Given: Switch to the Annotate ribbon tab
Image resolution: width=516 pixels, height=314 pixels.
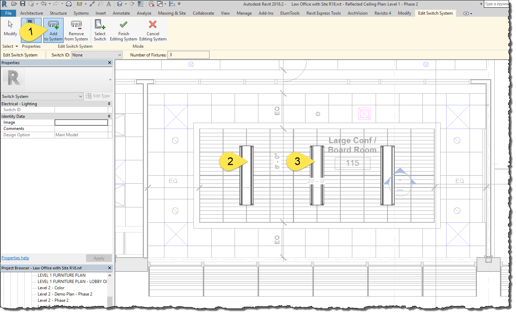Looking at the screenshot, I should click(121, 13).
